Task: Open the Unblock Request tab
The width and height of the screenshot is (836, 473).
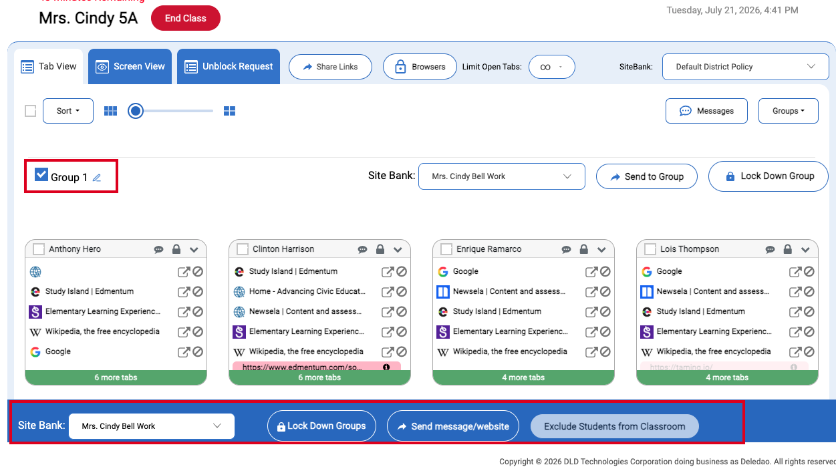Action: (229, 66)
